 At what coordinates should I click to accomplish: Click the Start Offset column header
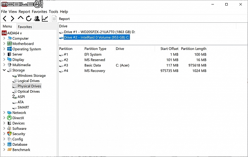(169, 49)
